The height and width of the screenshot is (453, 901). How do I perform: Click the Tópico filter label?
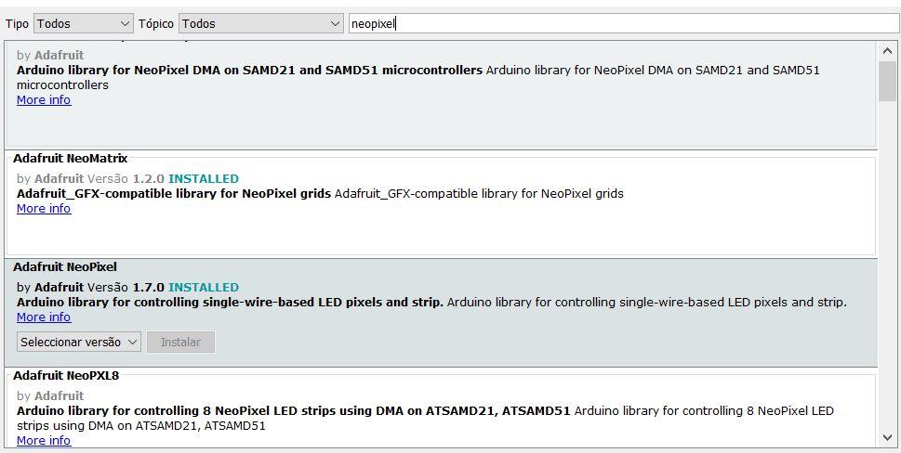coord(156,24)
